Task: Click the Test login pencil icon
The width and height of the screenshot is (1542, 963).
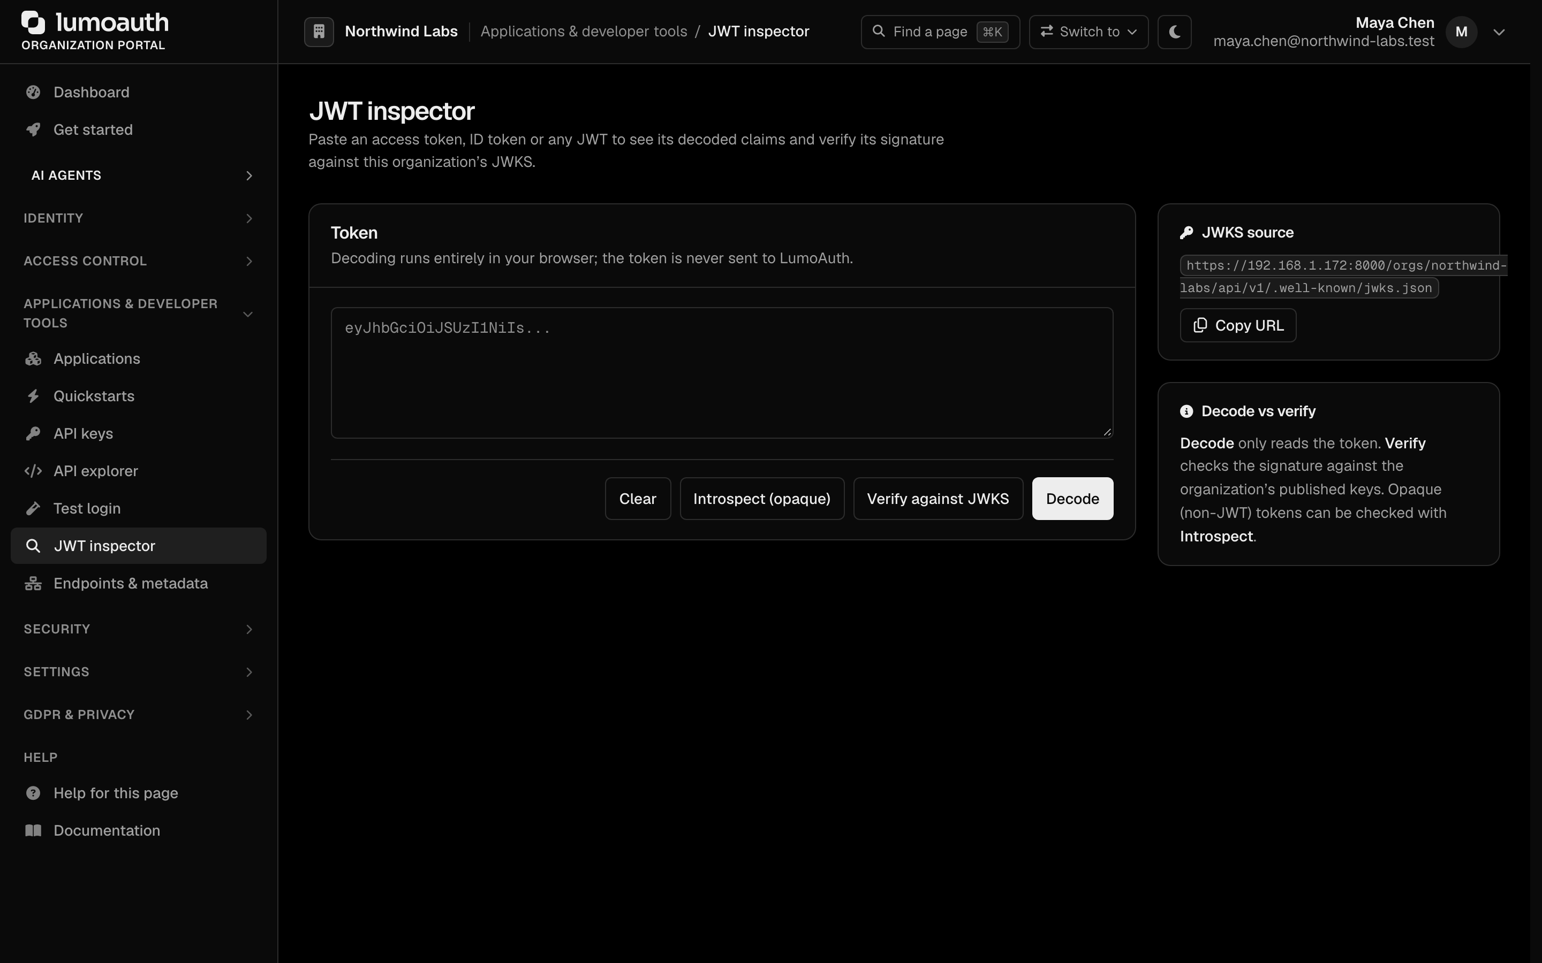Action: click(33, 509)
